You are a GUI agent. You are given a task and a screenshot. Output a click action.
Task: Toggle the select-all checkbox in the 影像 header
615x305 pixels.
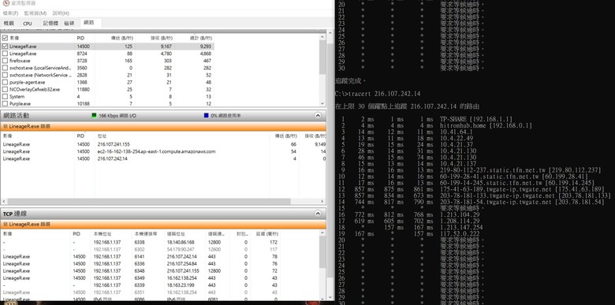coord(5,38)
